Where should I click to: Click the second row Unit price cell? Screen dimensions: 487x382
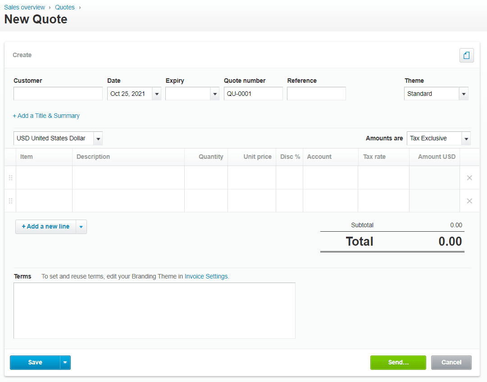point(251,201)
